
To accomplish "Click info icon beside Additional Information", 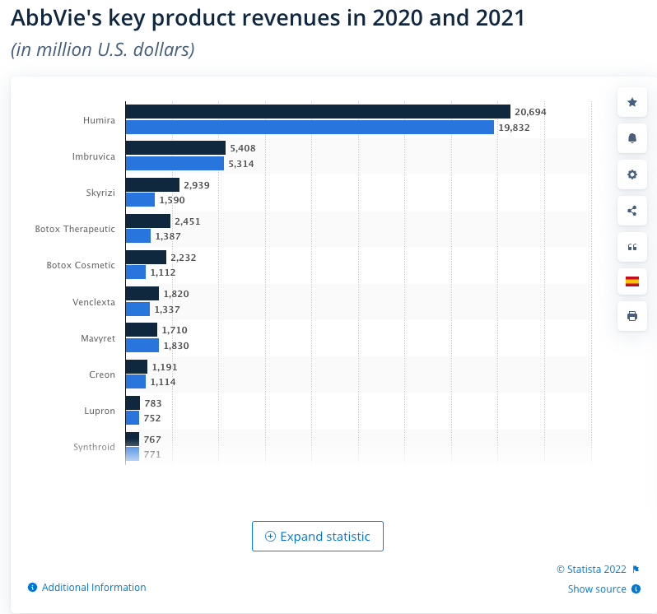I will [x=32, y=587].
